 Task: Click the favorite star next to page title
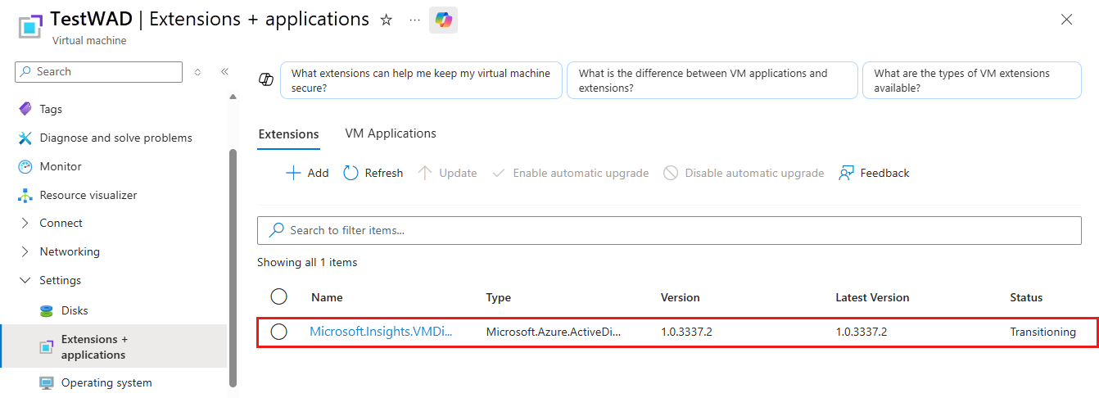click(x=387, y=20)
